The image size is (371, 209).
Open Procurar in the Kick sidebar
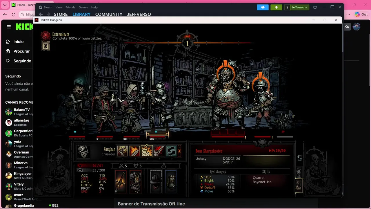click(18, 51)
